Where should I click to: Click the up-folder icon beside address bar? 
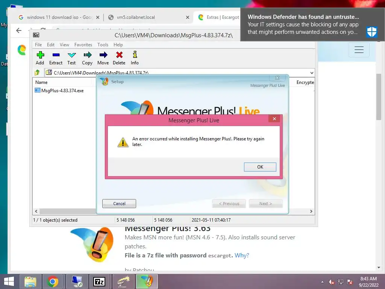point(37,73)
